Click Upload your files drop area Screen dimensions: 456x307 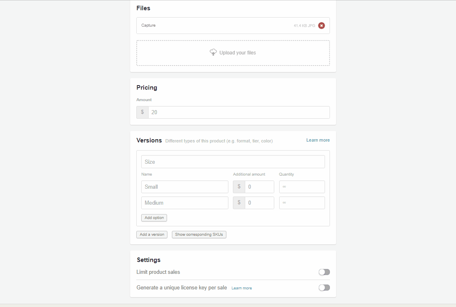click(233, 53)
